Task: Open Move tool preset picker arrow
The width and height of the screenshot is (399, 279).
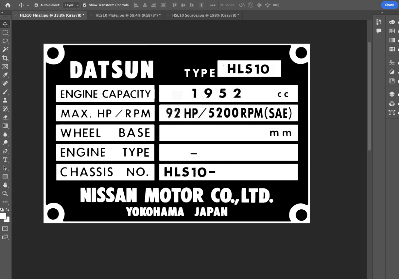Action: tap(28, 5)
